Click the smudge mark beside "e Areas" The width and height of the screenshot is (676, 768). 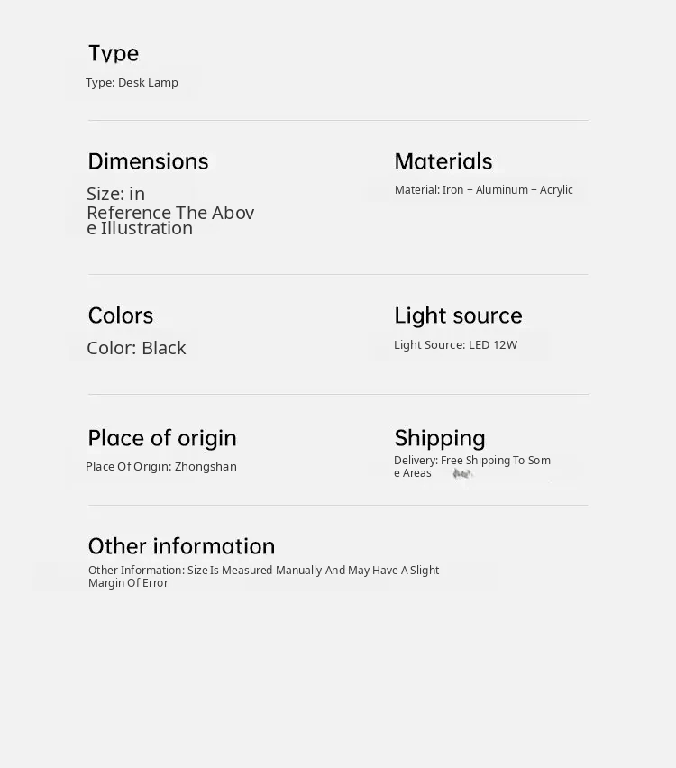(x=462, y=474)
